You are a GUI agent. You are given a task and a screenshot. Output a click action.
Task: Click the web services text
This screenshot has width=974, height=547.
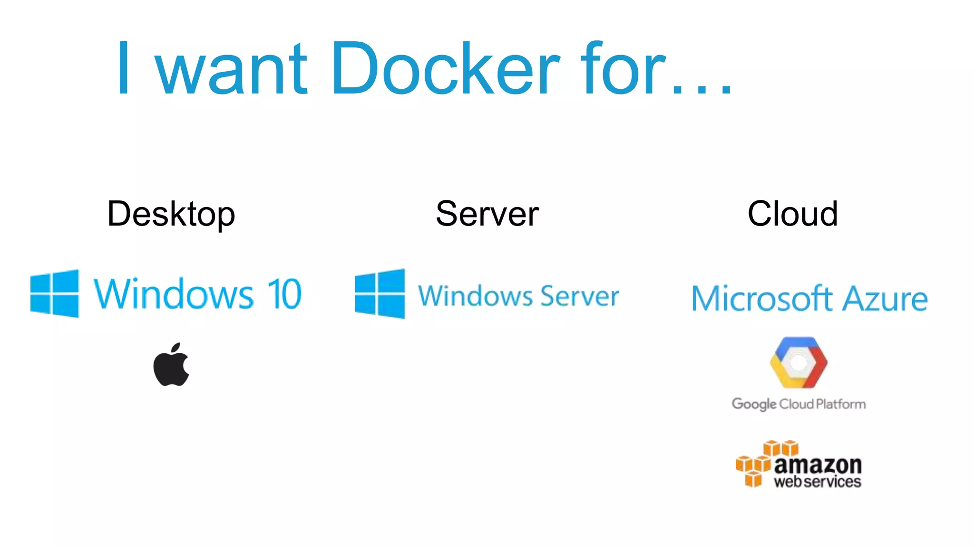818,482
